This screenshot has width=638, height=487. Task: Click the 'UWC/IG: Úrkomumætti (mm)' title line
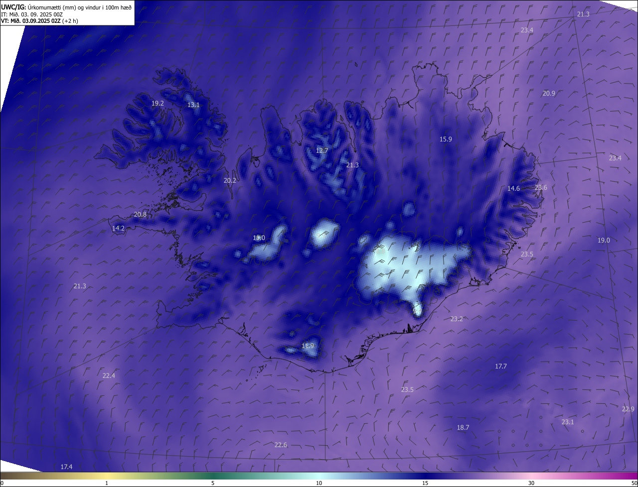(x=66, y=7)
